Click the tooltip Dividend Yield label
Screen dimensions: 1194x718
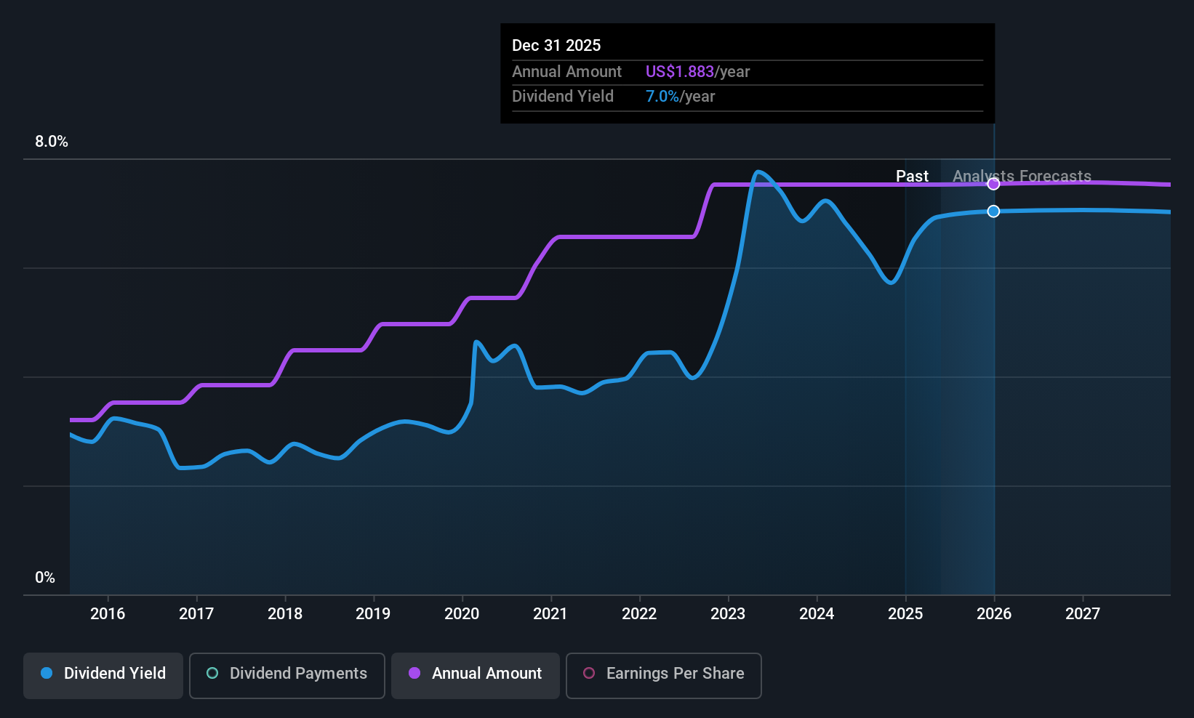pos(563,97)
